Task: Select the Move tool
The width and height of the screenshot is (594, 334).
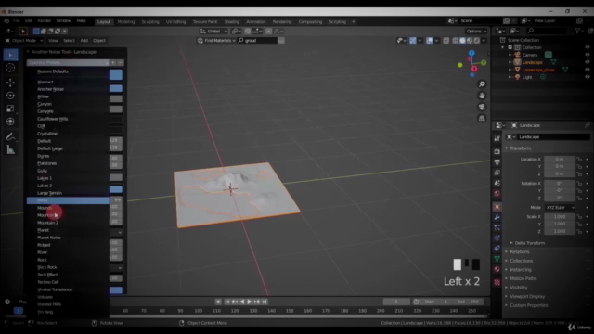Action: tap(10, 83)
